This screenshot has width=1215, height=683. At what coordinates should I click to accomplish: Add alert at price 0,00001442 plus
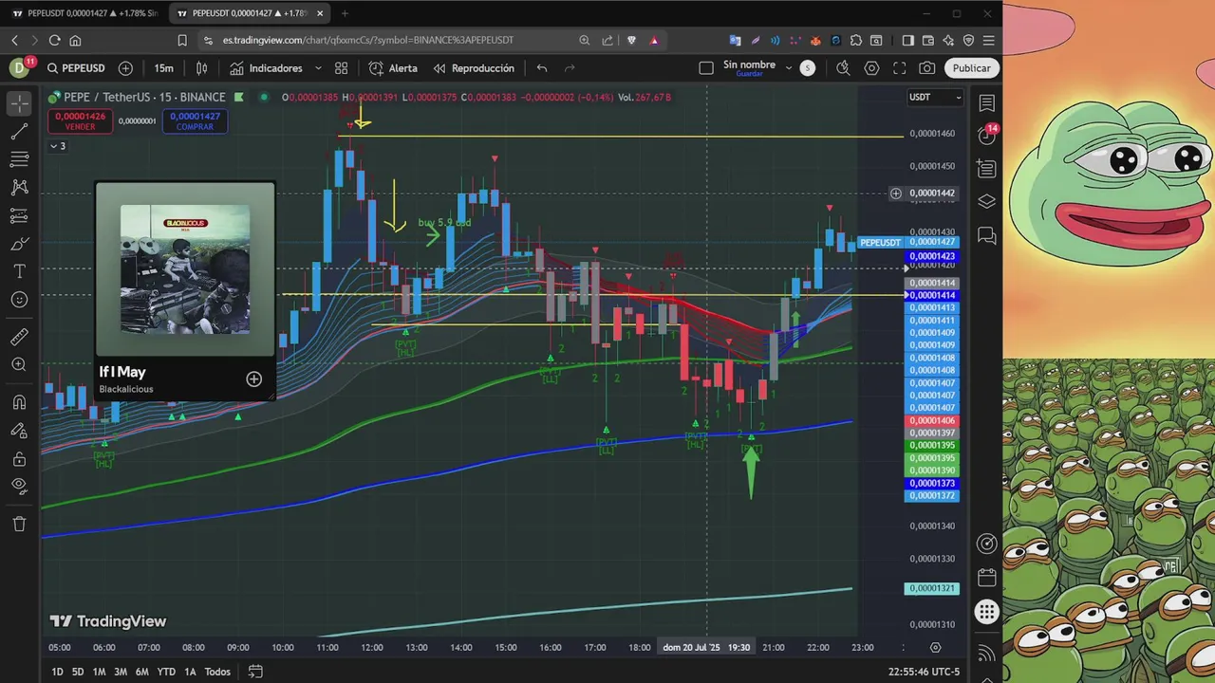point(895,194)
